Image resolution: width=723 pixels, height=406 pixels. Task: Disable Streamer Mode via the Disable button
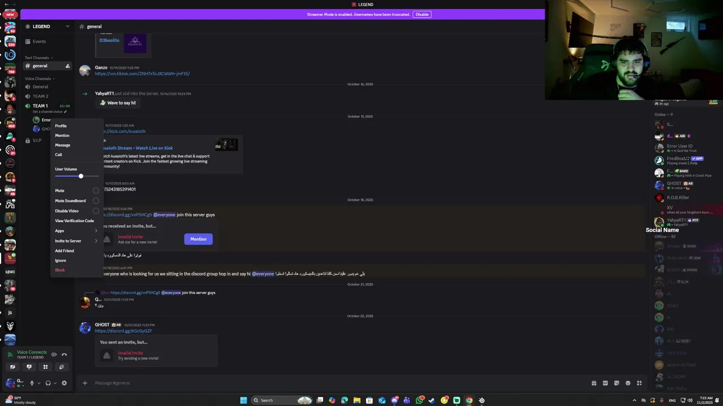(422, 14)
